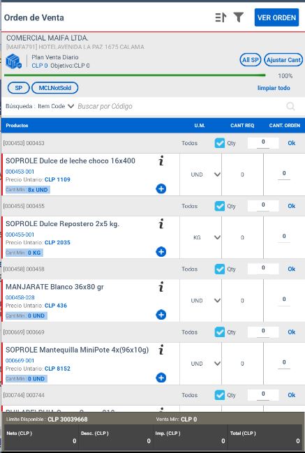The height and width of the screenshot is (453, 305).
Task: Click the limpiar todo link
Action: (x=274, y=88)
